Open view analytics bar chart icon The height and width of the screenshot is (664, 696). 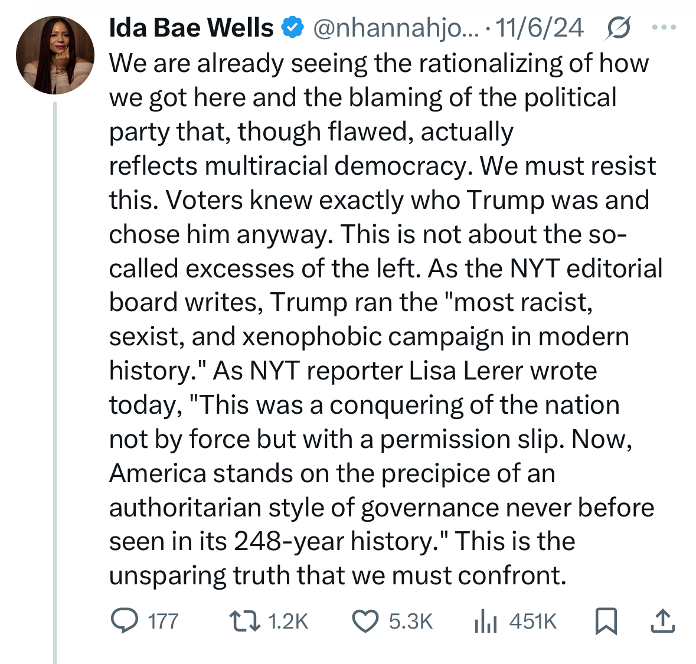click(486, 621)
